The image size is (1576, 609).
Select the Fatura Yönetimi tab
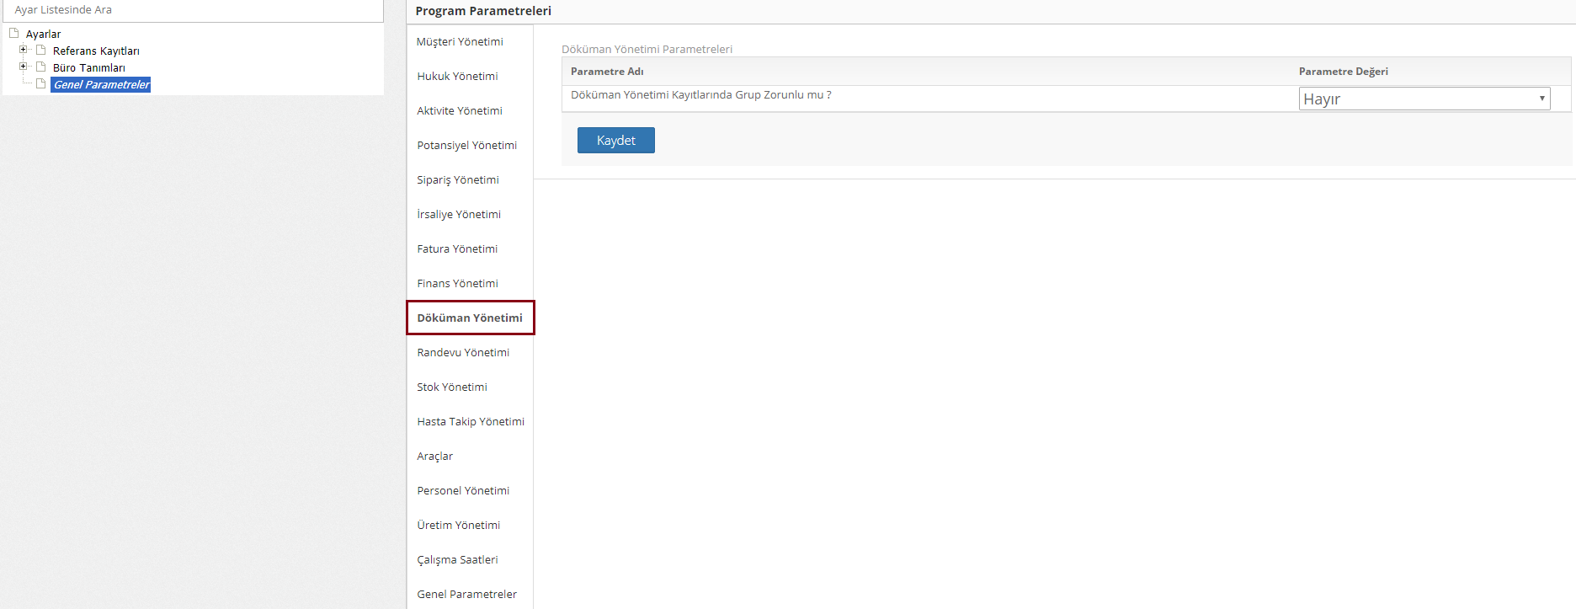tap(457, 249)
